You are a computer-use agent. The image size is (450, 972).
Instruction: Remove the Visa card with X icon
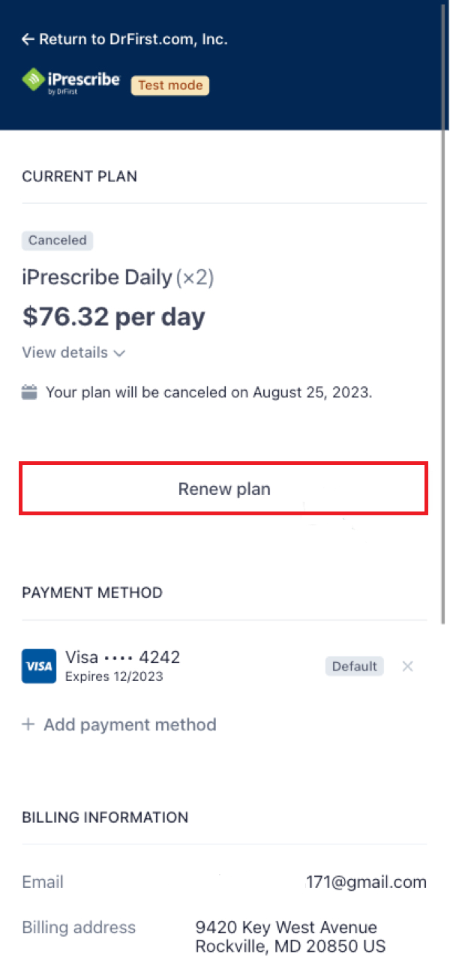click(x=407, y=666)
